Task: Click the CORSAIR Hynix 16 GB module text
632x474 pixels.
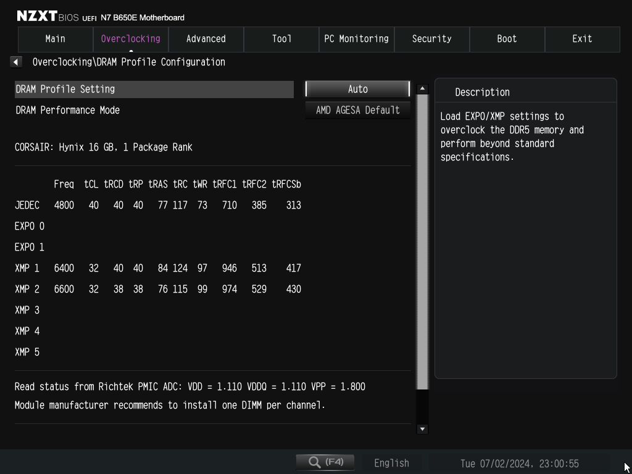Action: coord(104,147)
